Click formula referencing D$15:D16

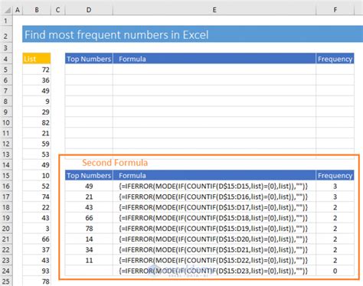click(x=214, y=197)
